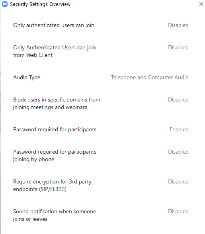This screenshot has height=234, width=205.
Task: Select 'Sound notification when someone joins or leaves'
Action: (55, 215)
